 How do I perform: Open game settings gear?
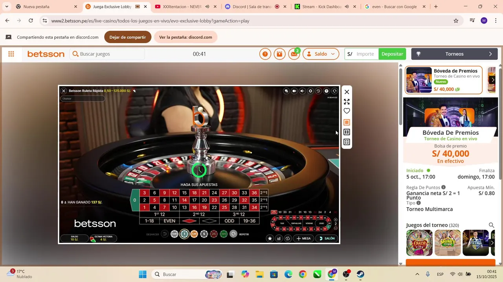(310, 91)
